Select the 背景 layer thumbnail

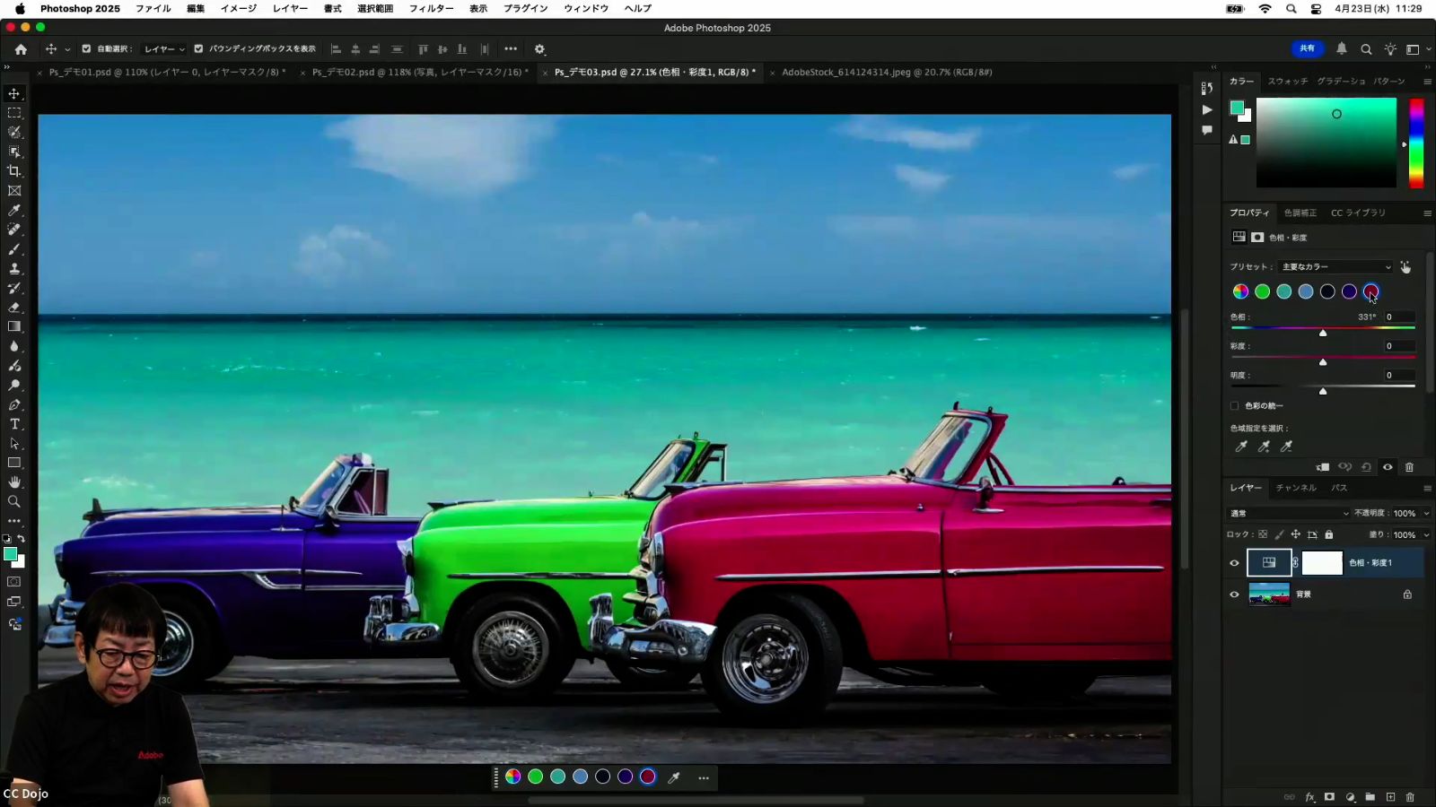(x=1269, y=594)
